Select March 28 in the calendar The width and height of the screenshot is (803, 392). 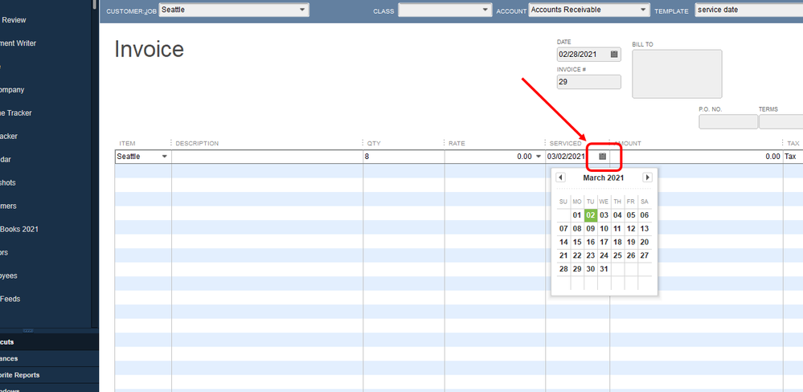563,268
